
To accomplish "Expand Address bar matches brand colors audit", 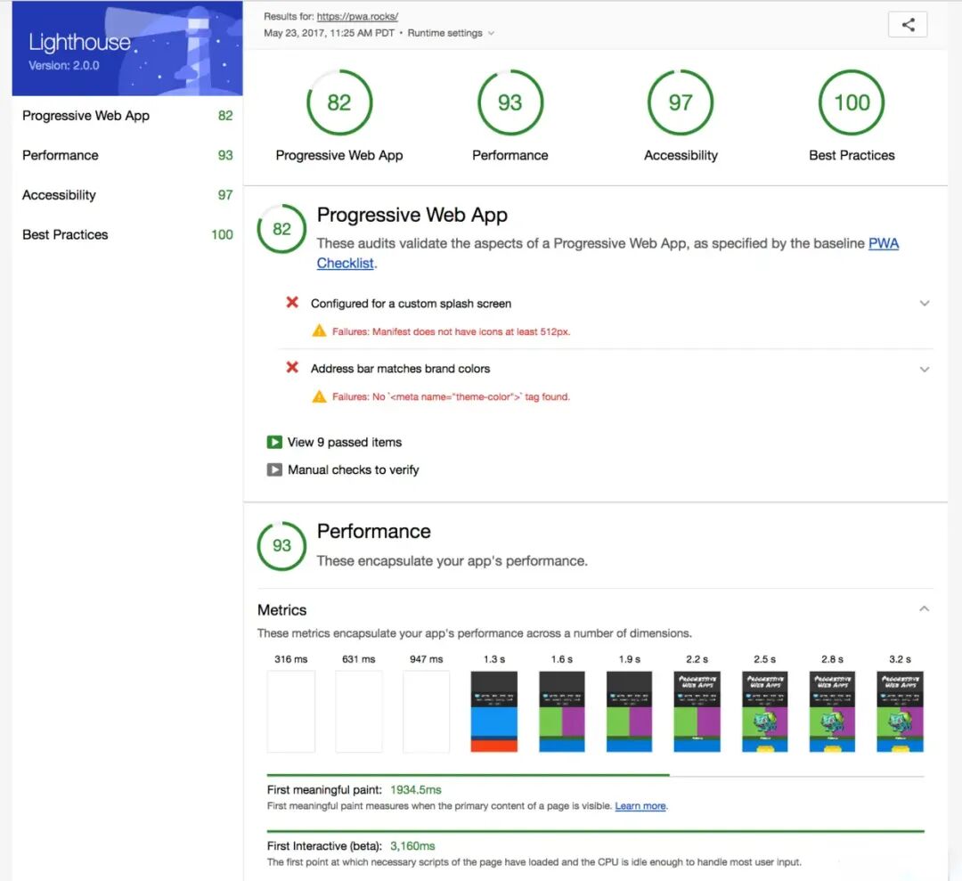I will [x=924, y=369].
